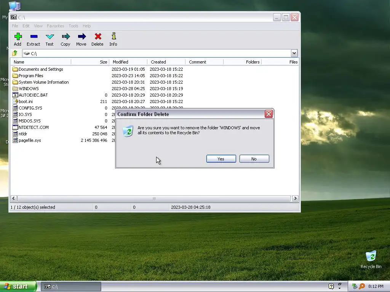Select the Documents and Settings folder icon

[x=15, y=69]
